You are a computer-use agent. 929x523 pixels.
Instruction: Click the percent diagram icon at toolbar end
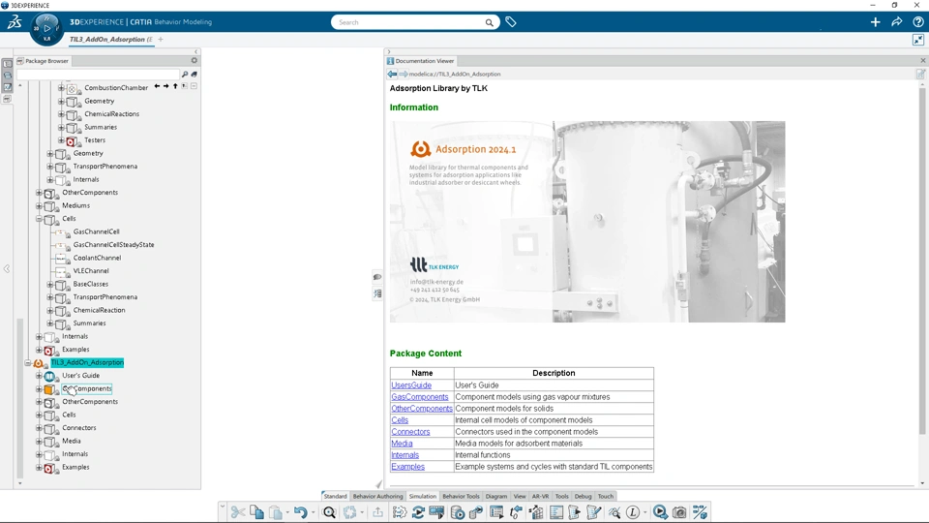[700, 512]
